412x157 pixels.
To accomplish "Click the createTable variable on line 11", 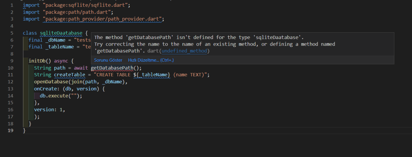I will 69,74.
